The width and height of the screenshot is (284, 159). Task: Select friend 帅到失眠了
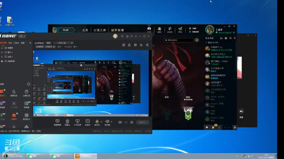point(220,84)
